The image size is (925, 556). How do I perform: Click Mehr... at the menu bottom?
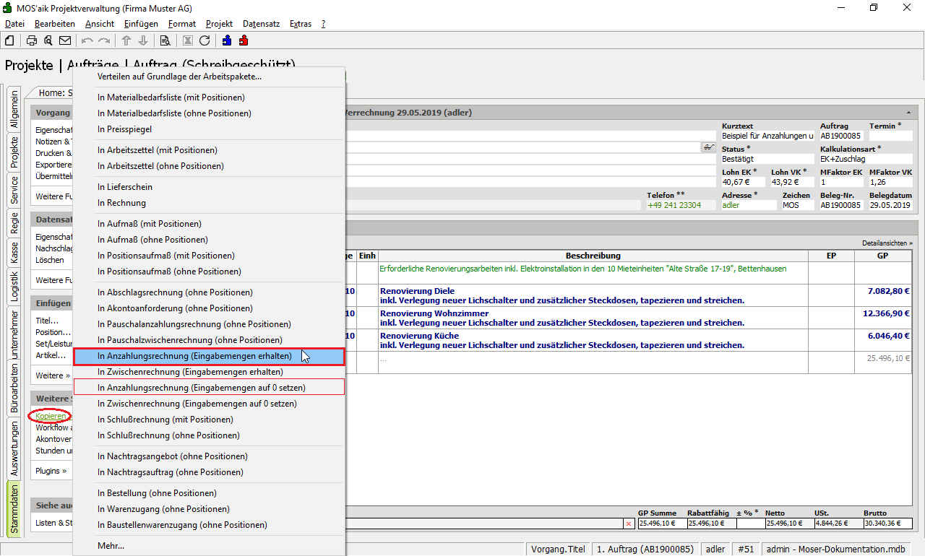coord(111,546)
